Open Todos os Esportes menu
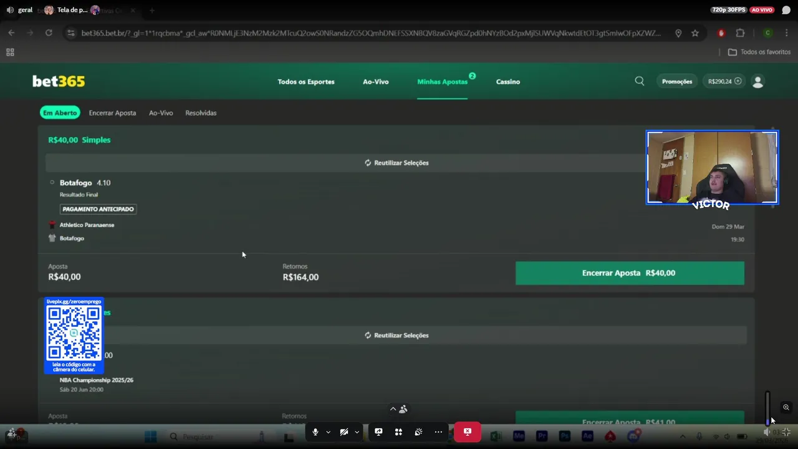 pyautogui.click(x=306, y=82)
